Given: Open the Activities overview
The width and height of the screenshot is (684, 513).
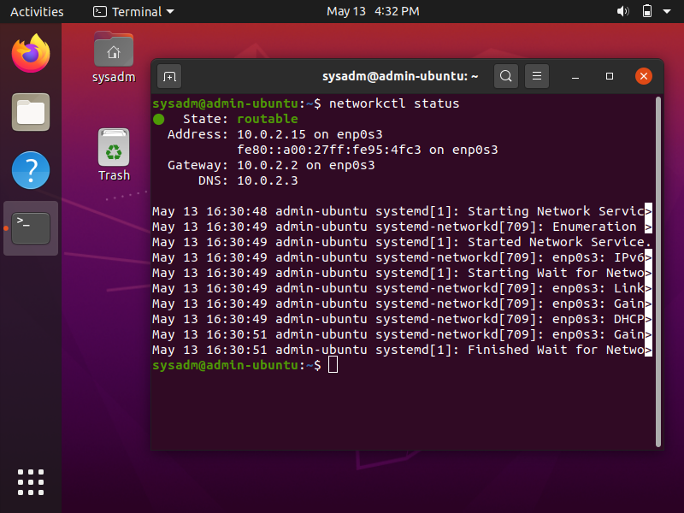Looking at the screenshot, I should (37, 11).
